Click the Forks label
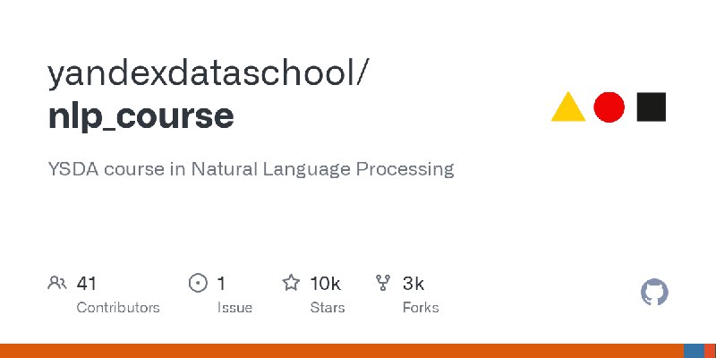716x358 pixels. pos(421,308)
